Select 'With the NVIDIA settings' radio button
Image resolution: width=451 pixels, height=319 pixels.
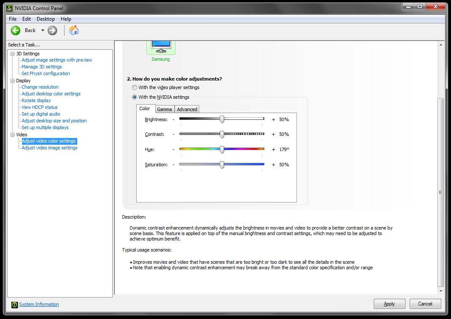135,97
